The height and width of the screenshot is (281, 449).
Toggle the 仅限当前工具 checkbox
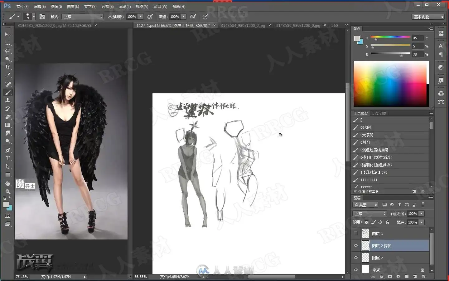pyautogui.click(x=355, y=191)
